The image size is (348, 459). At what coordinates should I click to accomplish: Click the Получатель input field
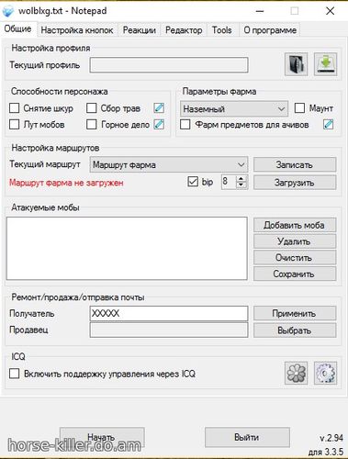coord(169,313)
